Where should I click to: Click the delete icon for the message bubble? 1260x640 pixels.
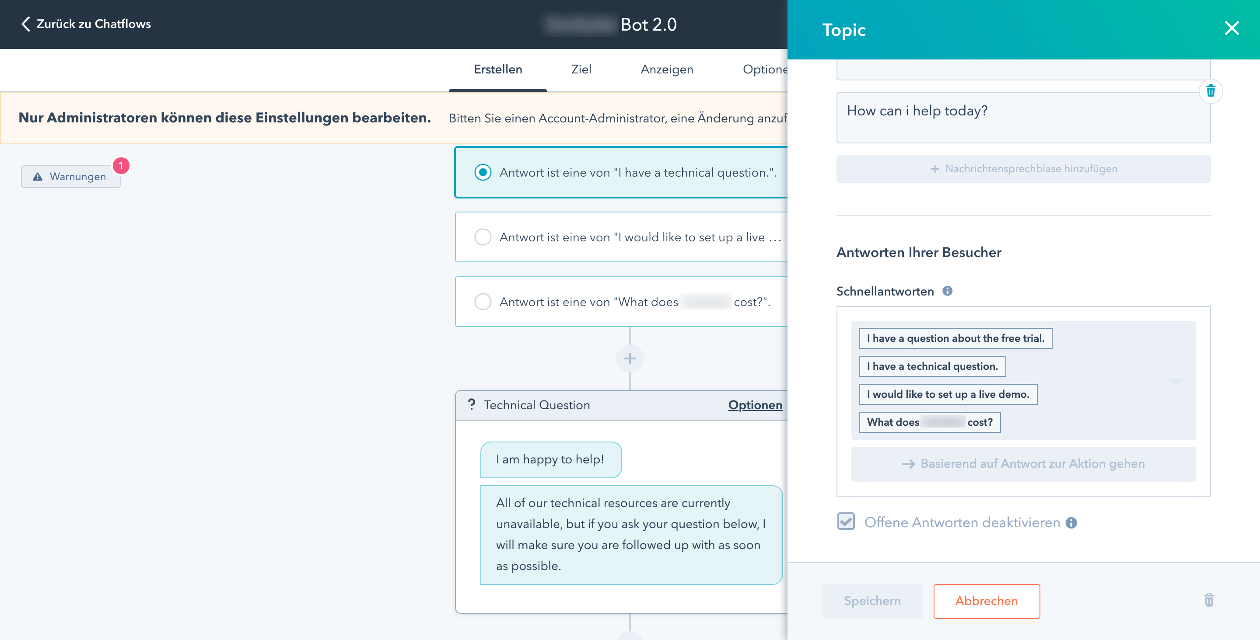click(x=1212, y=90)
